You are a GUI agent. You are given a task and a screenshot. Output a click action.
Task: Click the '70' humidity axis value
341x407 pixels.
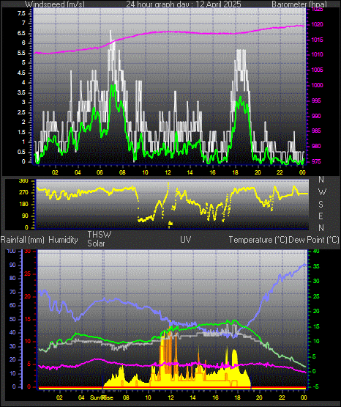[12, 292]
